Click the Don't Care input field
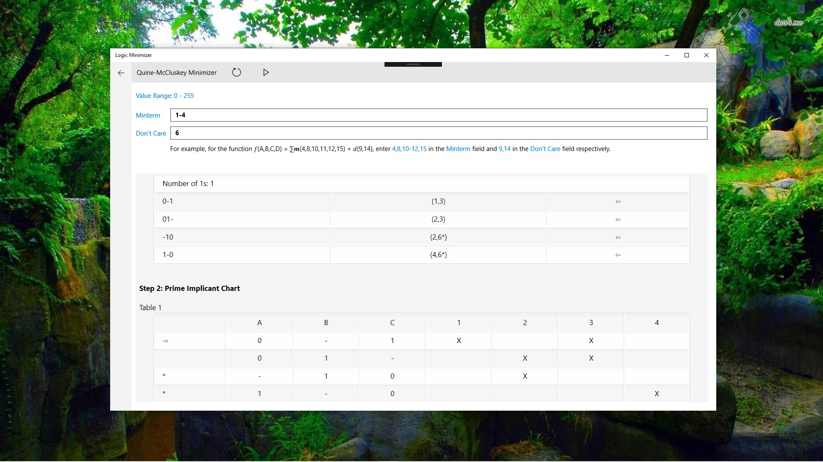 (438, 133)
